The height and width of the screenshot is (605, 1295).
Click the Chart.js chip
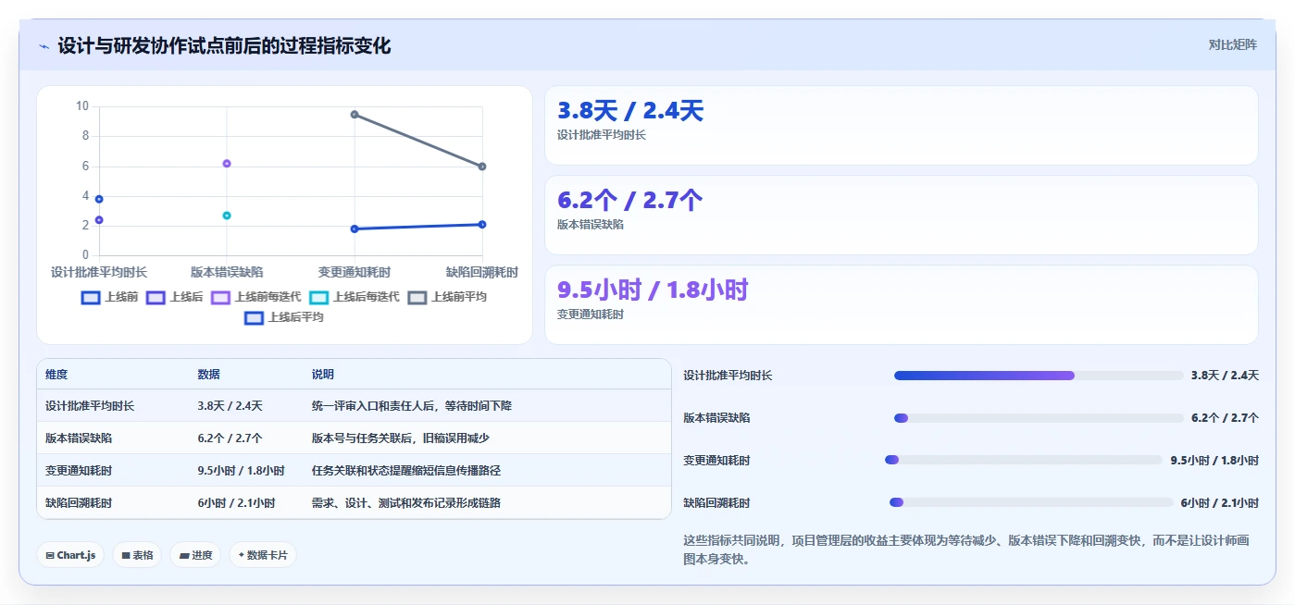tap(70, 555)
